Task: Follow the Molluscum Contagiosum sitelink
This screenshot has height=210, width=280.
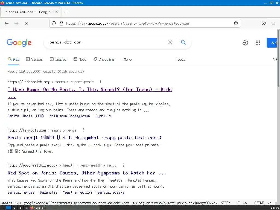Action: (x=70, y=116)
